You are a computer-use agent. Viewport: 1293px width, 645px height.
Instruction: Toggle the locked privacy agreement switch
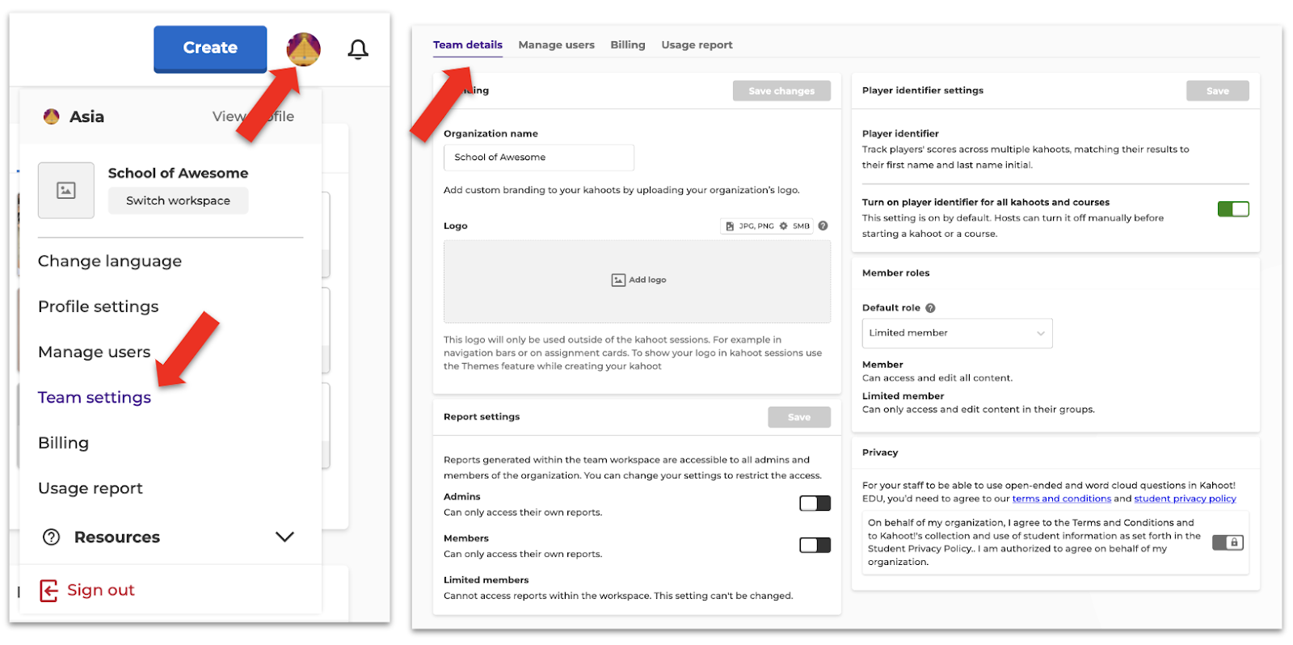tap(1228, 542)
